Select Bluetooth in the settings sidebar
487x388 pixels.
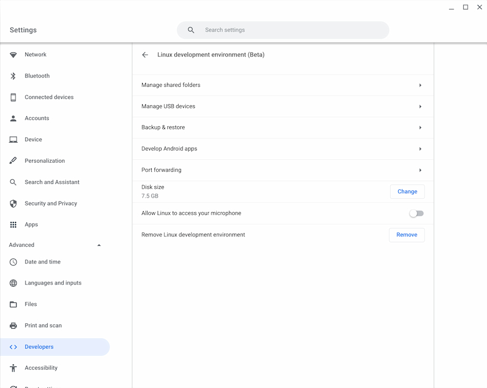pos(55,76)
